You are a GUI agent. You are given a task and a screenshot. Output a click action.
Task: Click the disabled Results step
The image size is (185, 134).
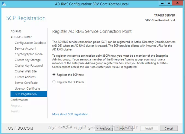coord(15,111)
